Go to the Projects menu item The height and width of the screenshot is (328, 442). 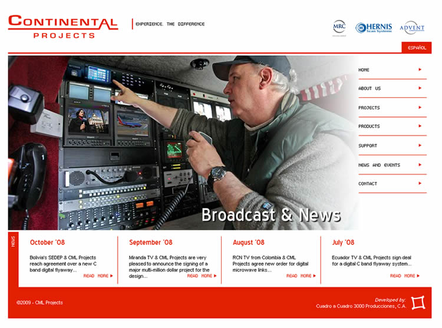[x=369, y=108]
